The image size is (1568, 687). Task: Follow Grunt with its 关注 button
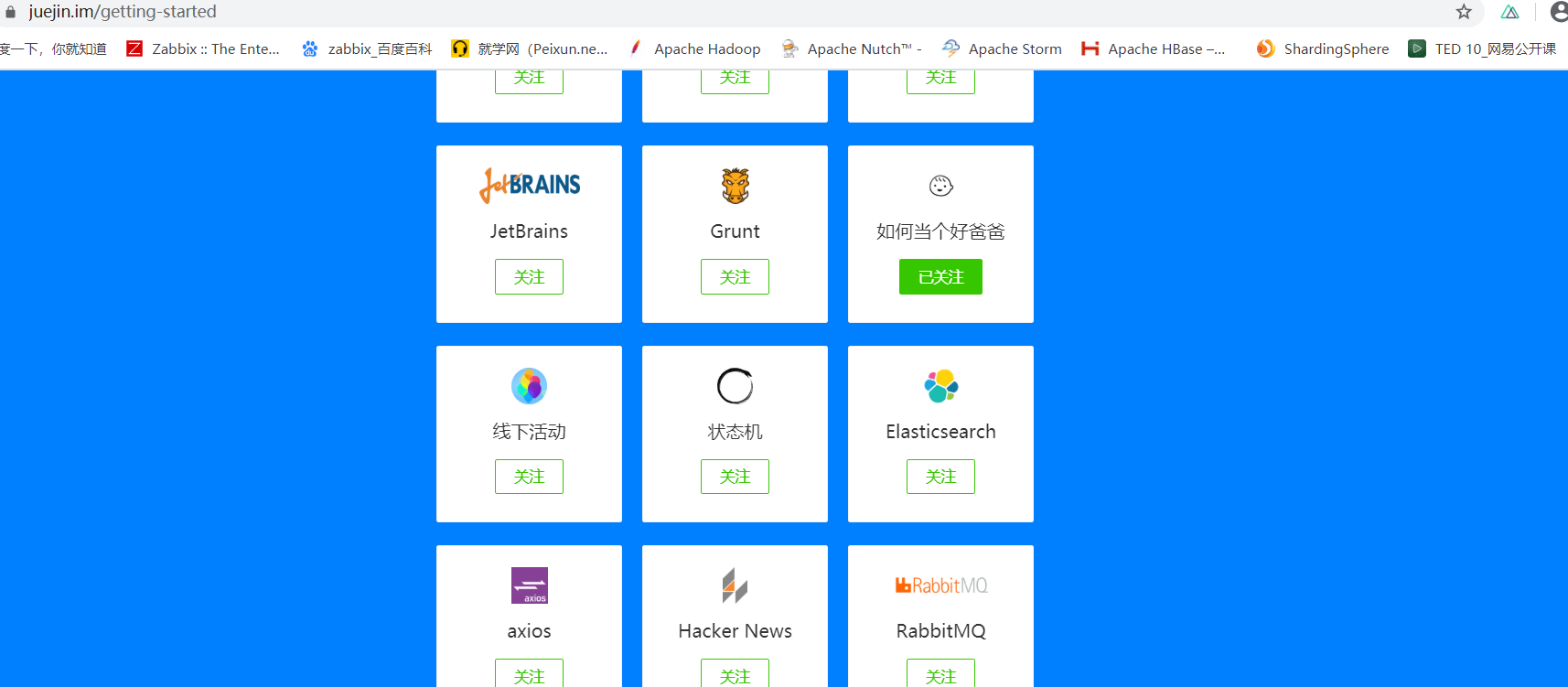735,276
